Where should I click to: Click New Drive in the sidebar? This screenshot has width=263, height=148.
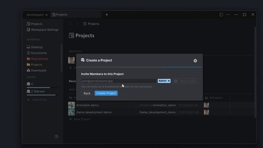tap(37, 100)
